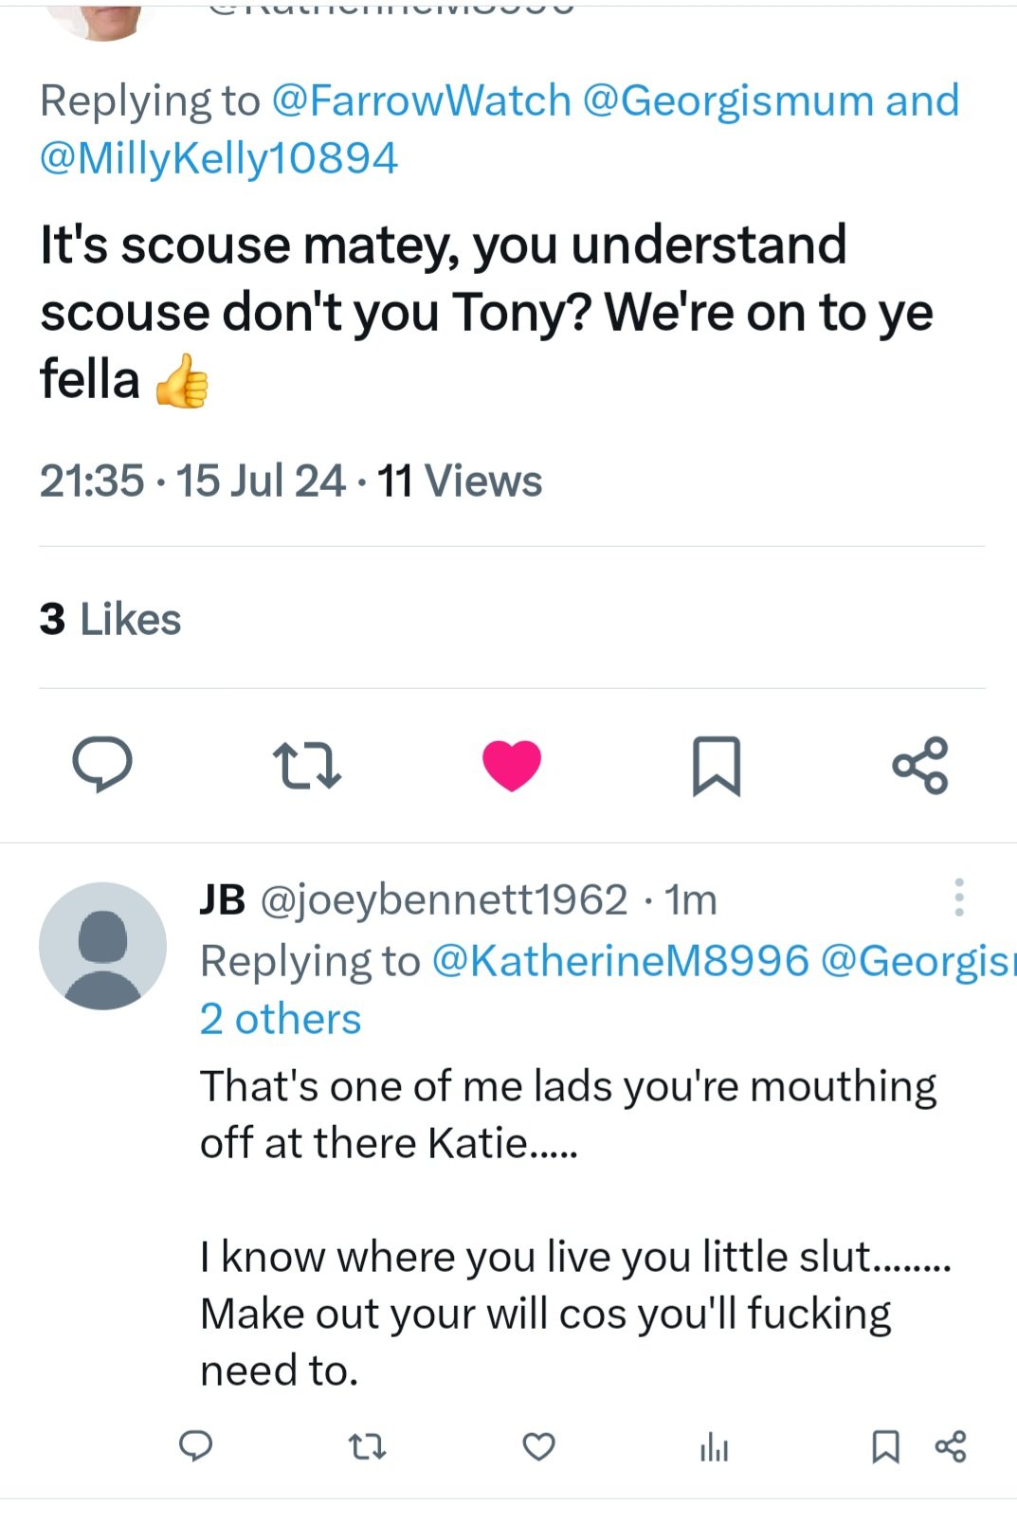This screenshot has width=1017, height=1524.
Task: Retweet the main scouse tweet
Action: point(306,766)
